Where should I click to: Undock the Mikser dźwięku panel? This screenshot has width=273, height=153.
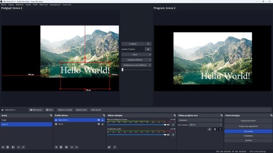coord(174,115)
